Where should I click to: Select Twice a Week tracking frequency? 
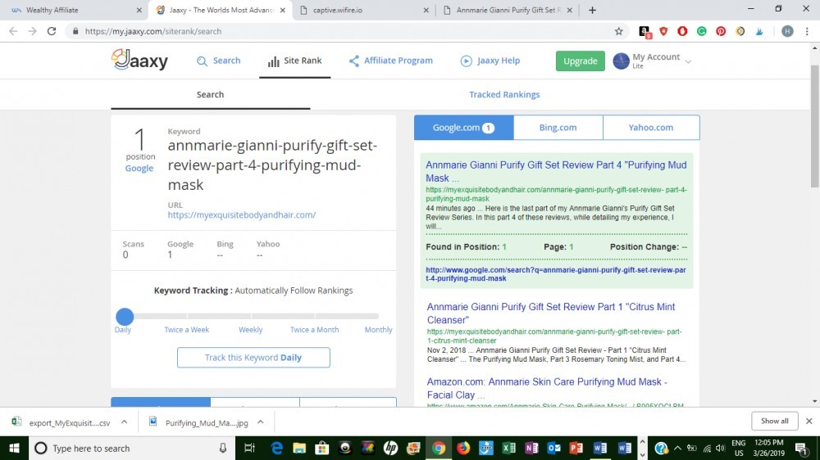point(187,330)
